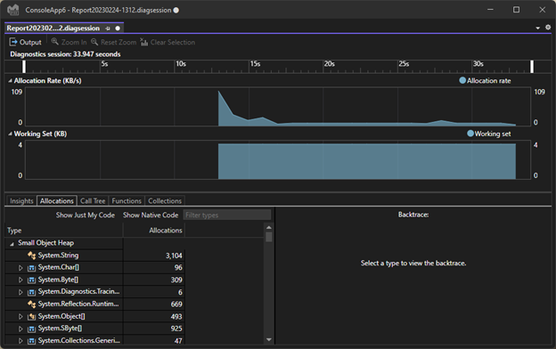Click the Clear Selection chart icon
This screenshot has height=349, width=556.
point(143,42)
